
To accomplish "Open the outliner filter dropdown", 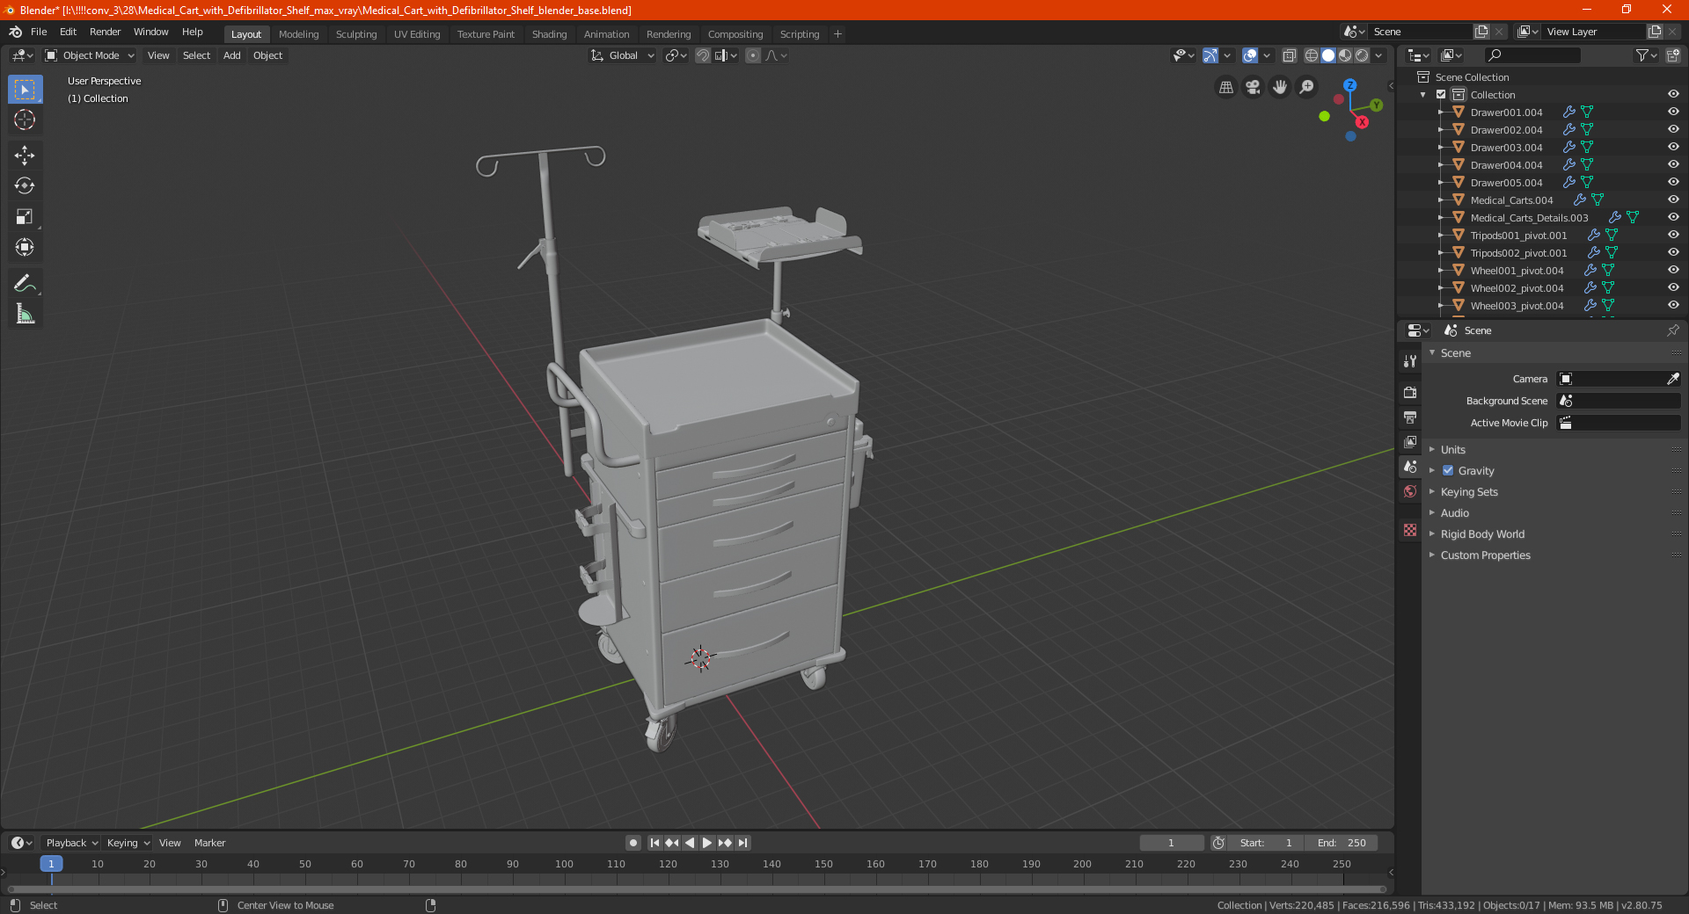I will (x=1646, y=55).
